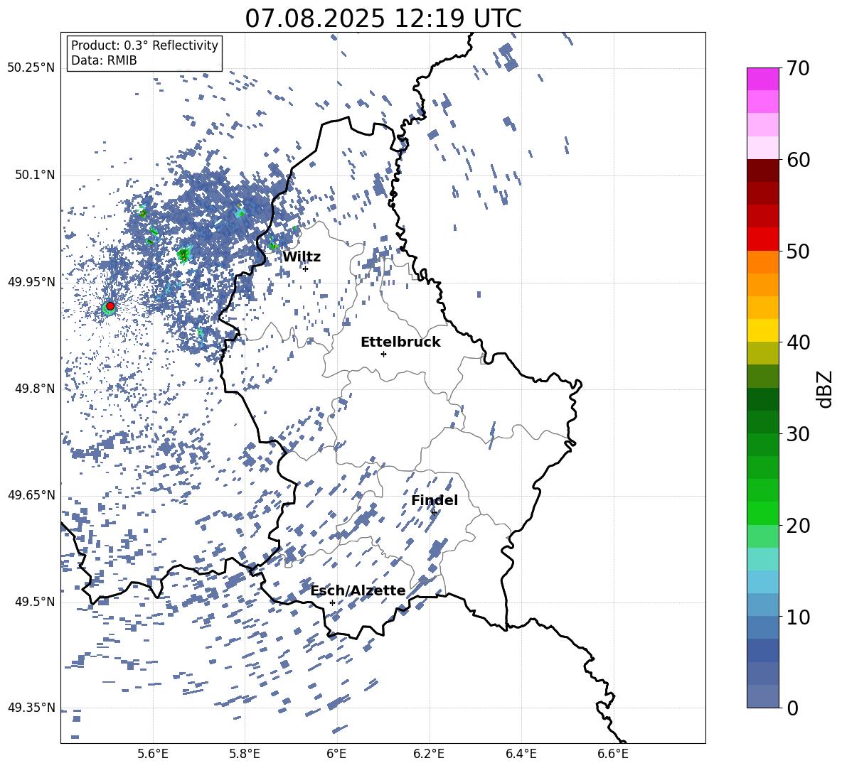Click the 49.65°N latitude label
842x768 pixels.
pos(31,494)
